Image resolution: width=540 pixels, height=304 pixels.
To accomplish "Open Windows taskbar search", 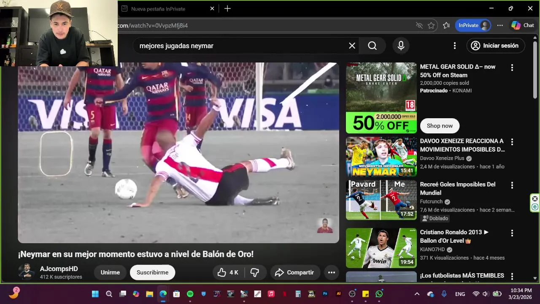I will click(x=109, y=294).
